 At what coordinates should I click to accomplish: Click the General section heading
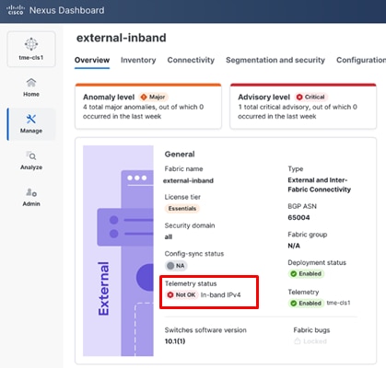180,154
